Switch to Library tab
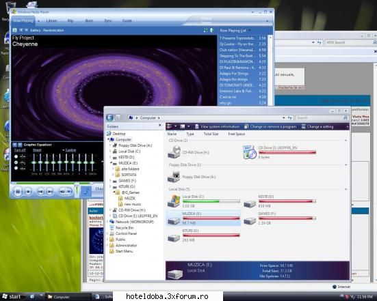The image size is (377, 301). tap(51, 20)
